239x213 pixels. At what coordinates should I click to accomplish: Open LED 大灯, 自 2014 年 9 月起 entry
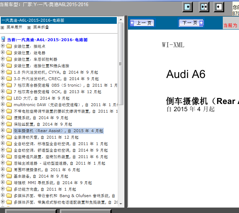[41, 98]
